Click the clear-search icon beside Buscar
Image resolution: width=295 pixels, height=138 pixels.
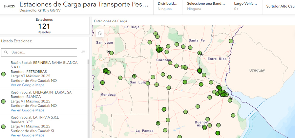click(x=83, y=52)
